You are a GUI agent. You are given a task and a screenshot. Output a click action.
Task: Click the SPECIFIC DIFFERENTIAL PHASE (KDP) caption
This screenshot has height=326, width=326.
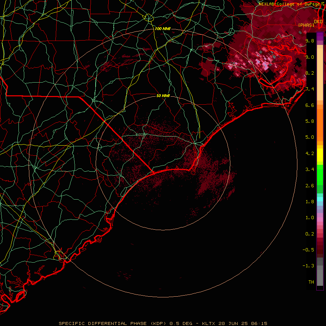tap(113, 323)
